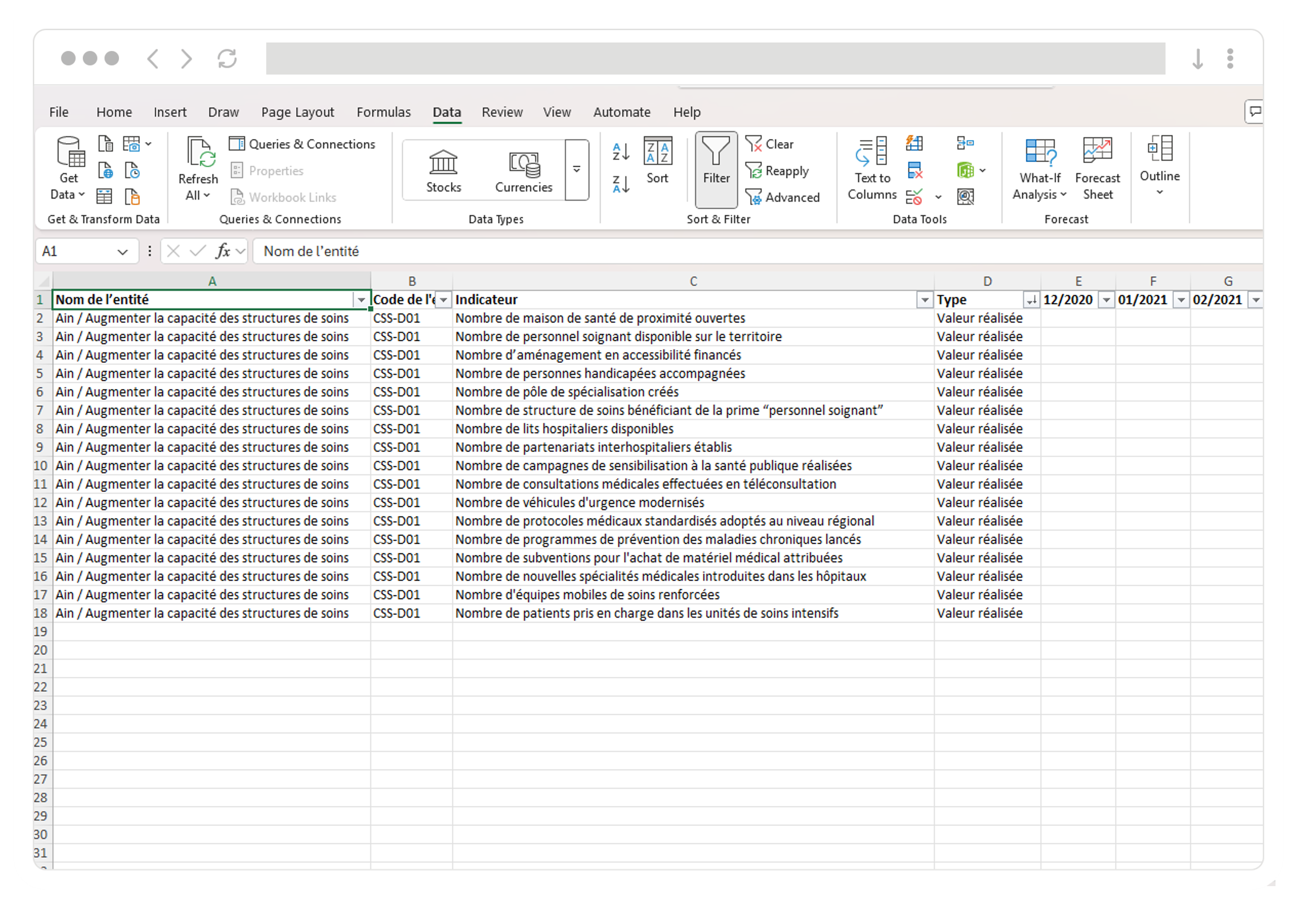Select the column C header
The image size is (1297, 905).
coord(693,282)
